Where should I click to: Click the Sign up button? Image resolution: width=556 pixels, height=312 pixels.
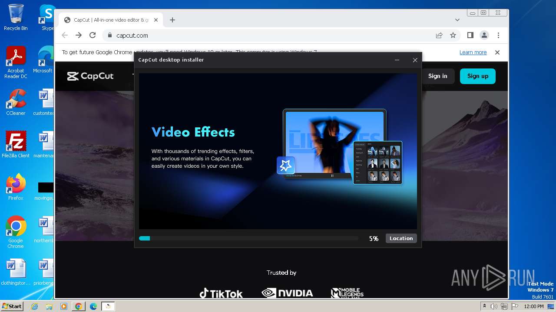(478, 76)
